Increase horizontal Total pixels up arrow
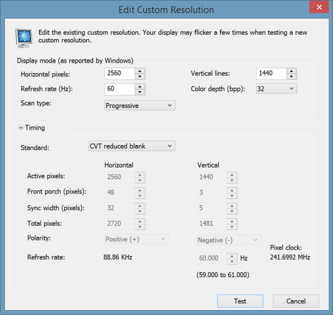This screenshot has width=333, height=315. (x=140, y=221)
